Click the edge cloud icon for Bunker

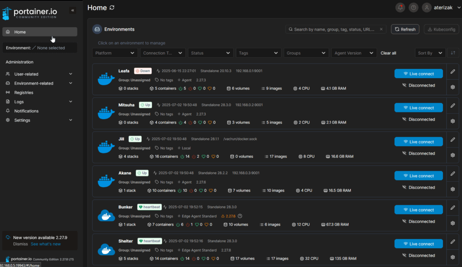coord(106,216)
